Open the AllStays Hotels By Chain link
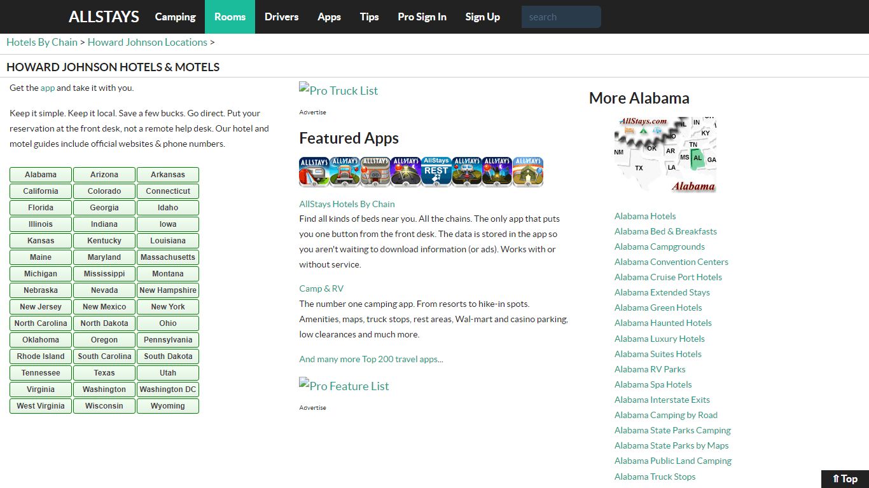Screen dimensions: 869x488 tap(347, 204)
